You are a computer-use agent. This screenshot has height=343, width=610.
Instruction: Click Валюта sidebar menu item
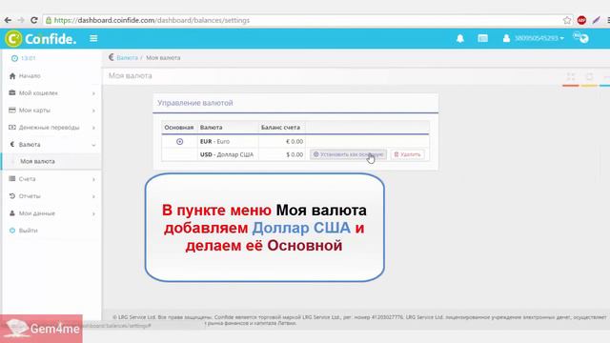tap(30, 144)
